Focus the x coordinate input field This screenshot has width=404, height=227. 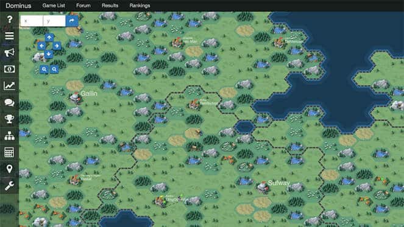(32, 21)
